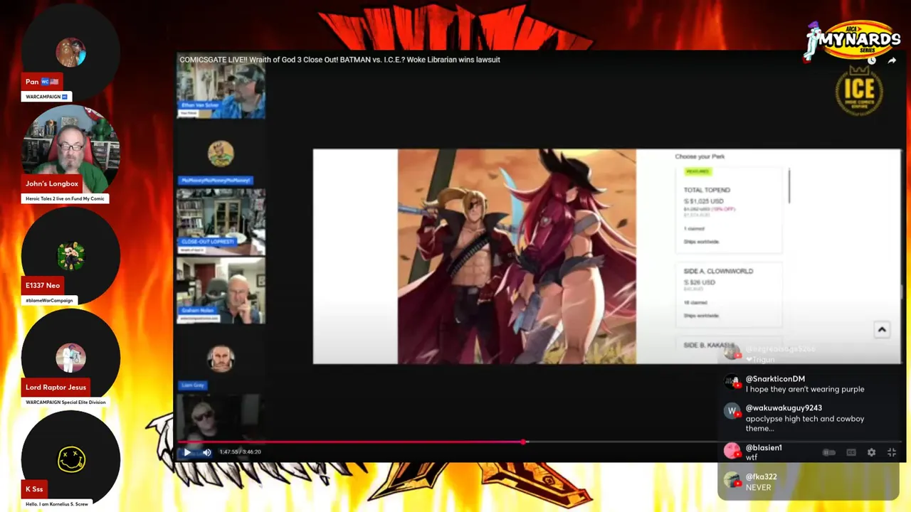Screen dimensions: 911x512
Task: Click the 'I hope they aren't wearing purple' message
Action: [805, 390]
